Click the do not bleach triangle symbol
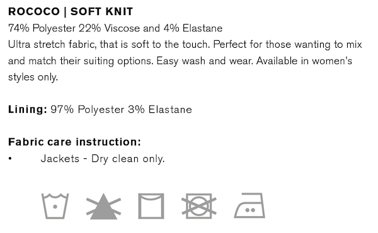The height and width of the screenshot is (233, 378). 104,206
